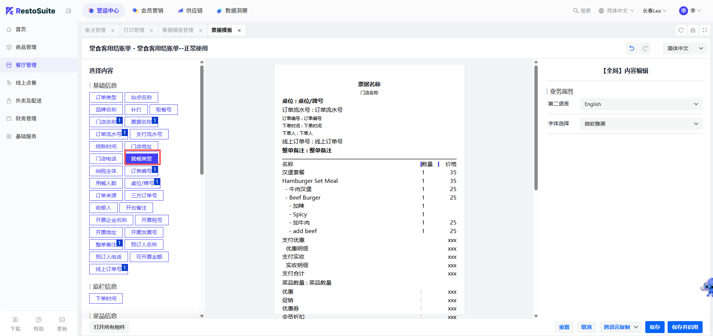Open the 跨语言复制 dropdown
The height and width of the screenshot is (336, 713).
[620, 327]
